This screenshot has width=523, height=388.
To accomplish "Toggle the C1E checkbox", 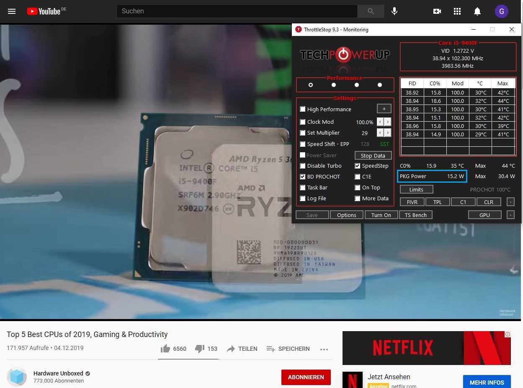I will (x=358, y=176).
